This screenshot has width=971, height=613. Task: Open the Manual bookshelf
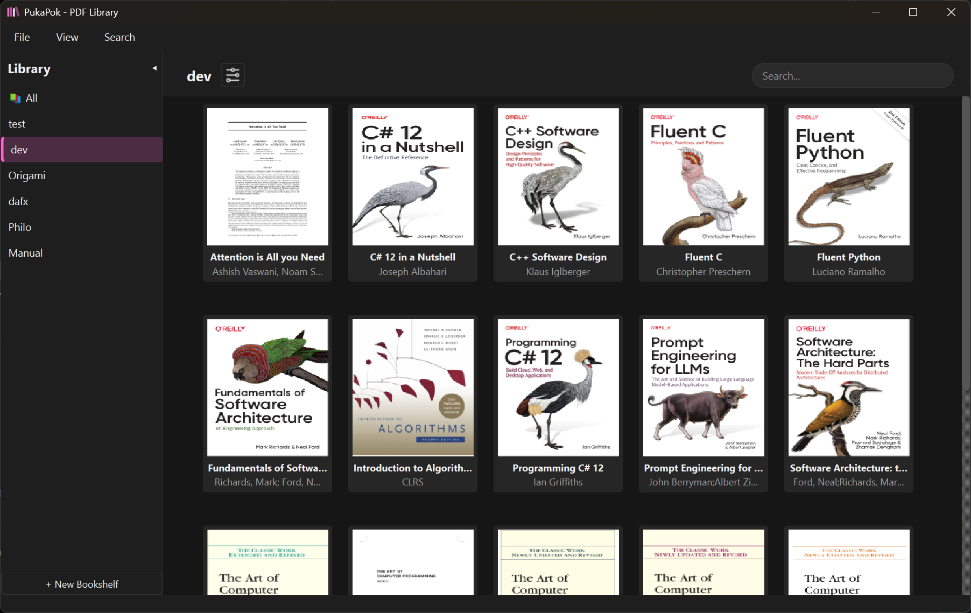pyautogui.click(x=25, y=253)
